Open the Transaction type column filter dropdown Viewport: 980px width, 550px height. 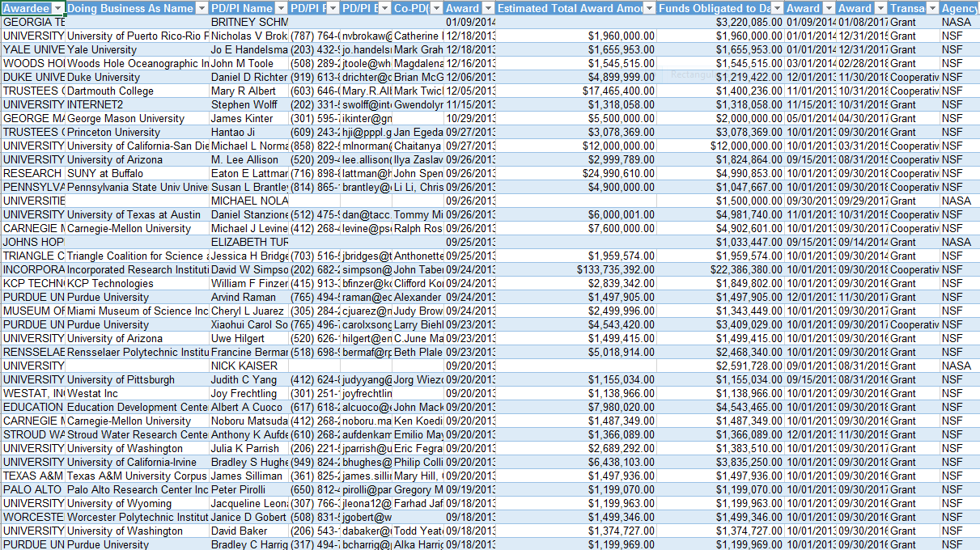coord(931,8)
